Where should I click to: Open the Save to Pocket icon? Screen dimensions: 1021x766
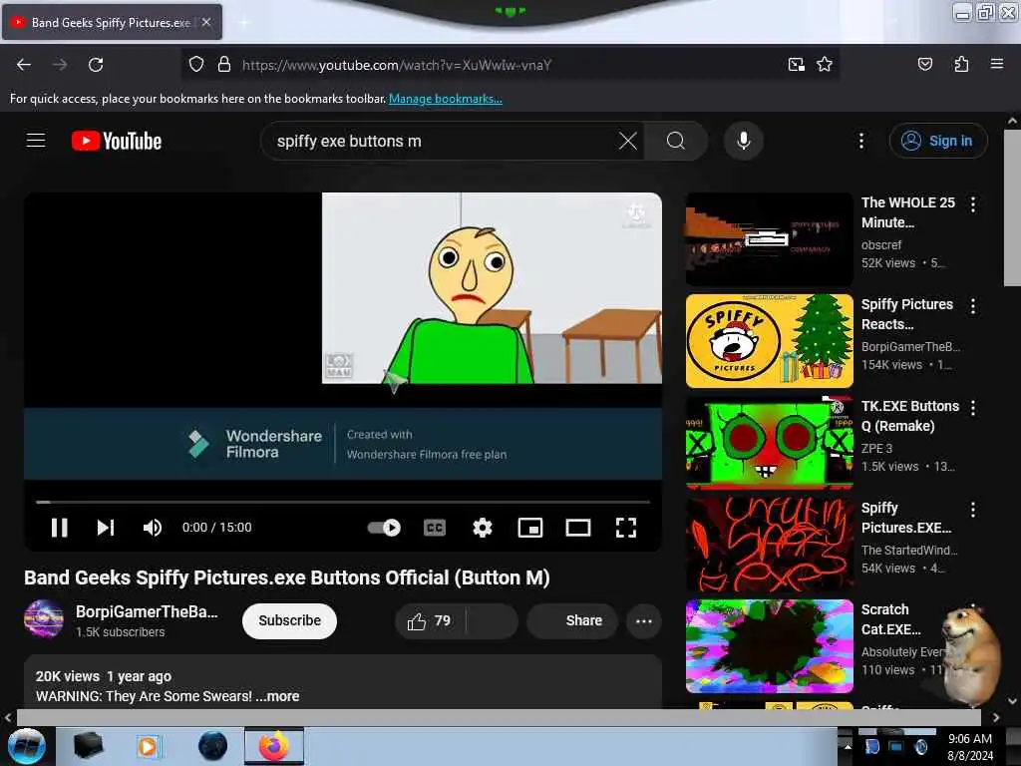pos(924,65)
